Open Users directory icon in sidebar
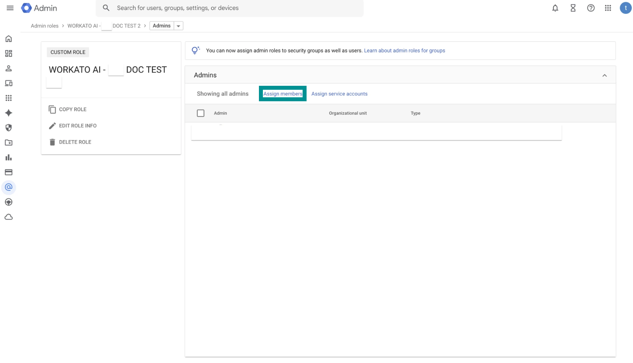Viewport: 633px width, 363px height. (x=9, y=68)
